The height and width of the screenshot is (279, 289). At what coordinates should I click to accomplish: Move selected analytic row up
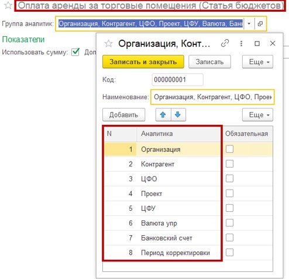[x=163, y=115]
